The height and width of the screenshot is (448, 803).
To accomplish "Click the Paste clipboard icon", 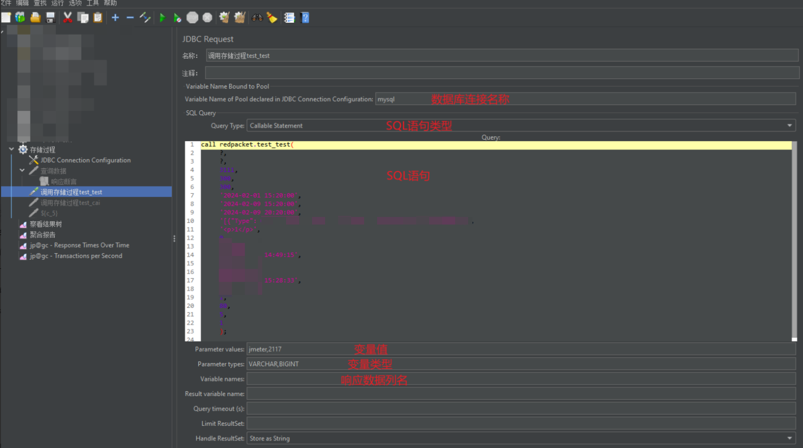I will click(98, 18).
